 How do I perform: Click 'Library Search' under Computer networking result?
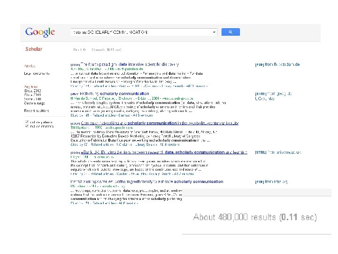pos(146,144)
